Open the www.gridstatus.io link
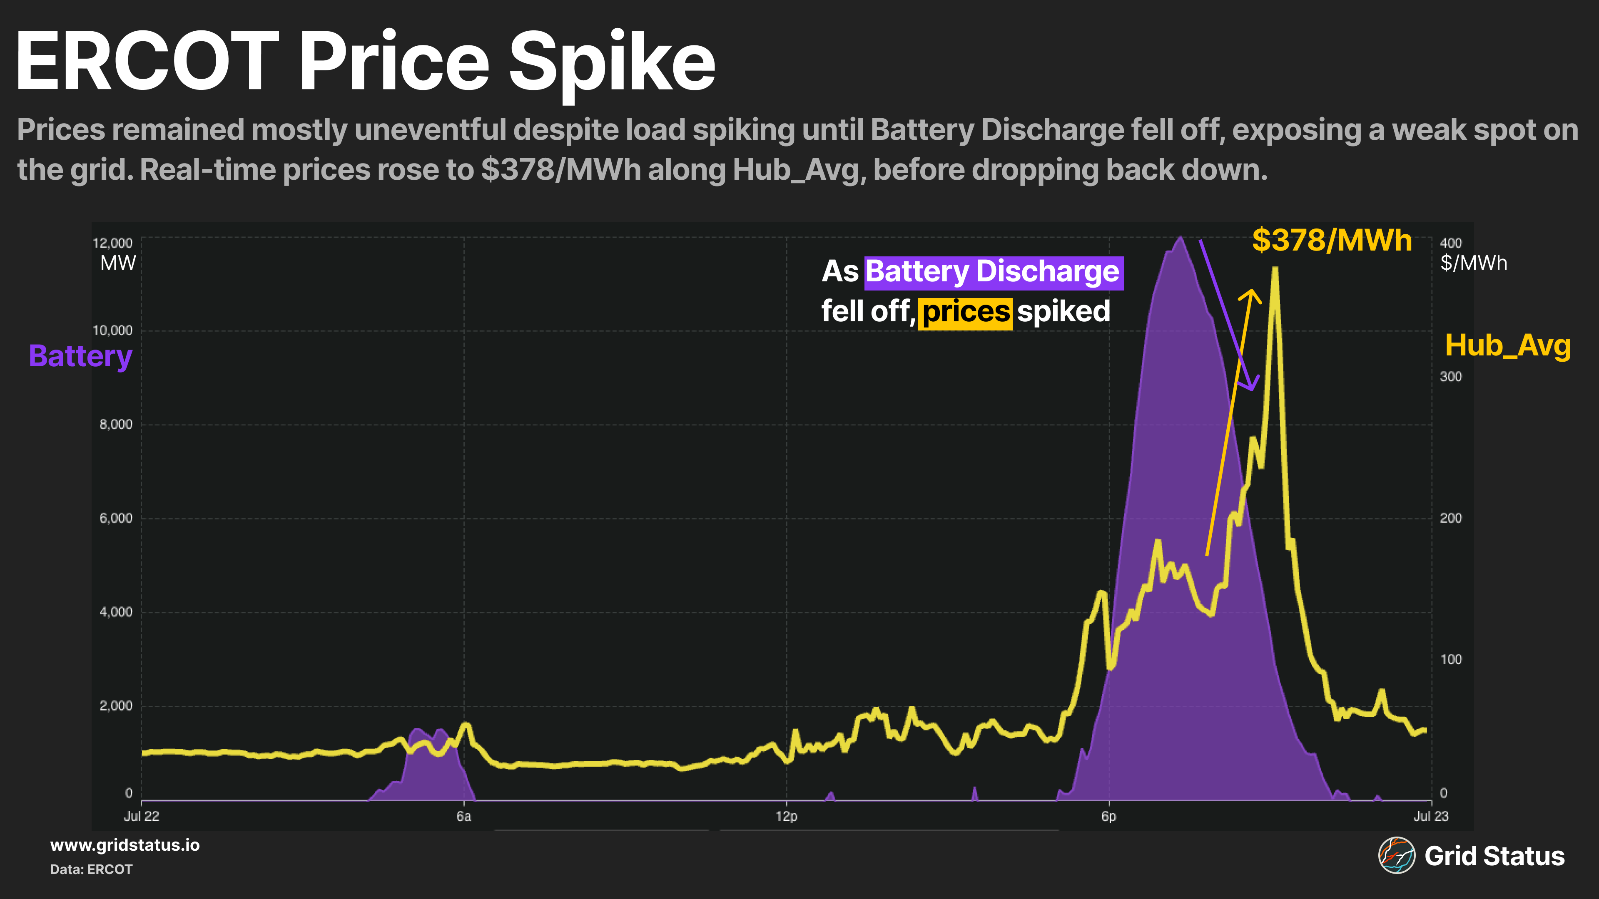 [125, 845]
